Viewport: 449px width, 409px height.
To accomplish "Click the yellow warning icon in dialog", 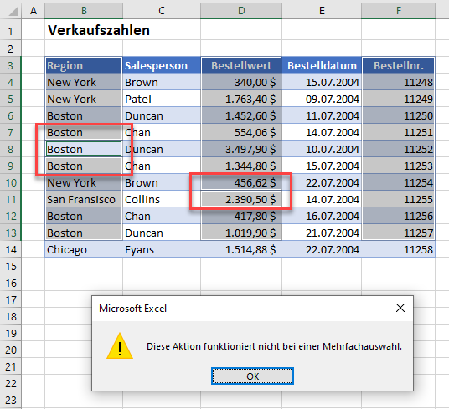I will (120, 345).
